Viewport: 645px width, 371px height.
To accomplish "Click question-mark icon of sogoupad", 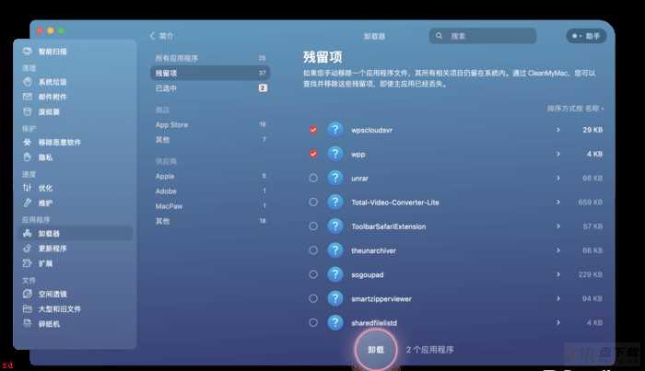I will point(335,274).
